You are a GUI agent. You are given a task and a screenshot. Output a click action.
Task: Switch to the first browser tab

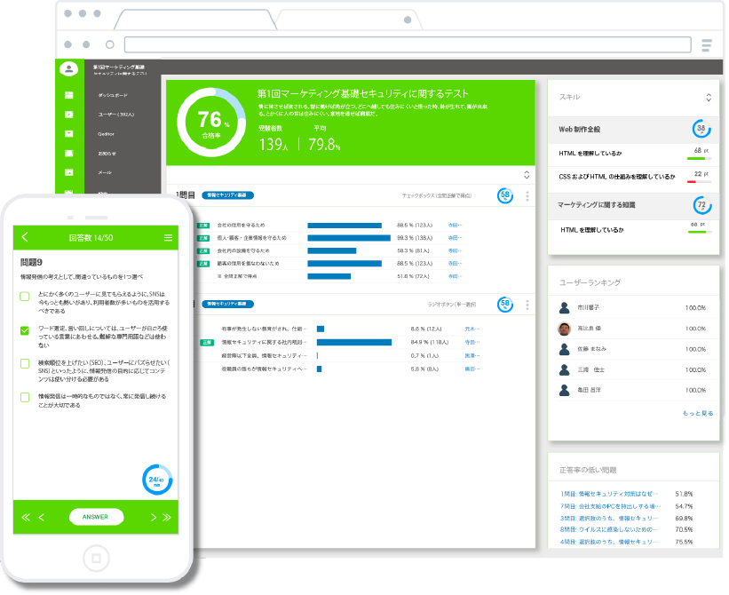[195, 20]
